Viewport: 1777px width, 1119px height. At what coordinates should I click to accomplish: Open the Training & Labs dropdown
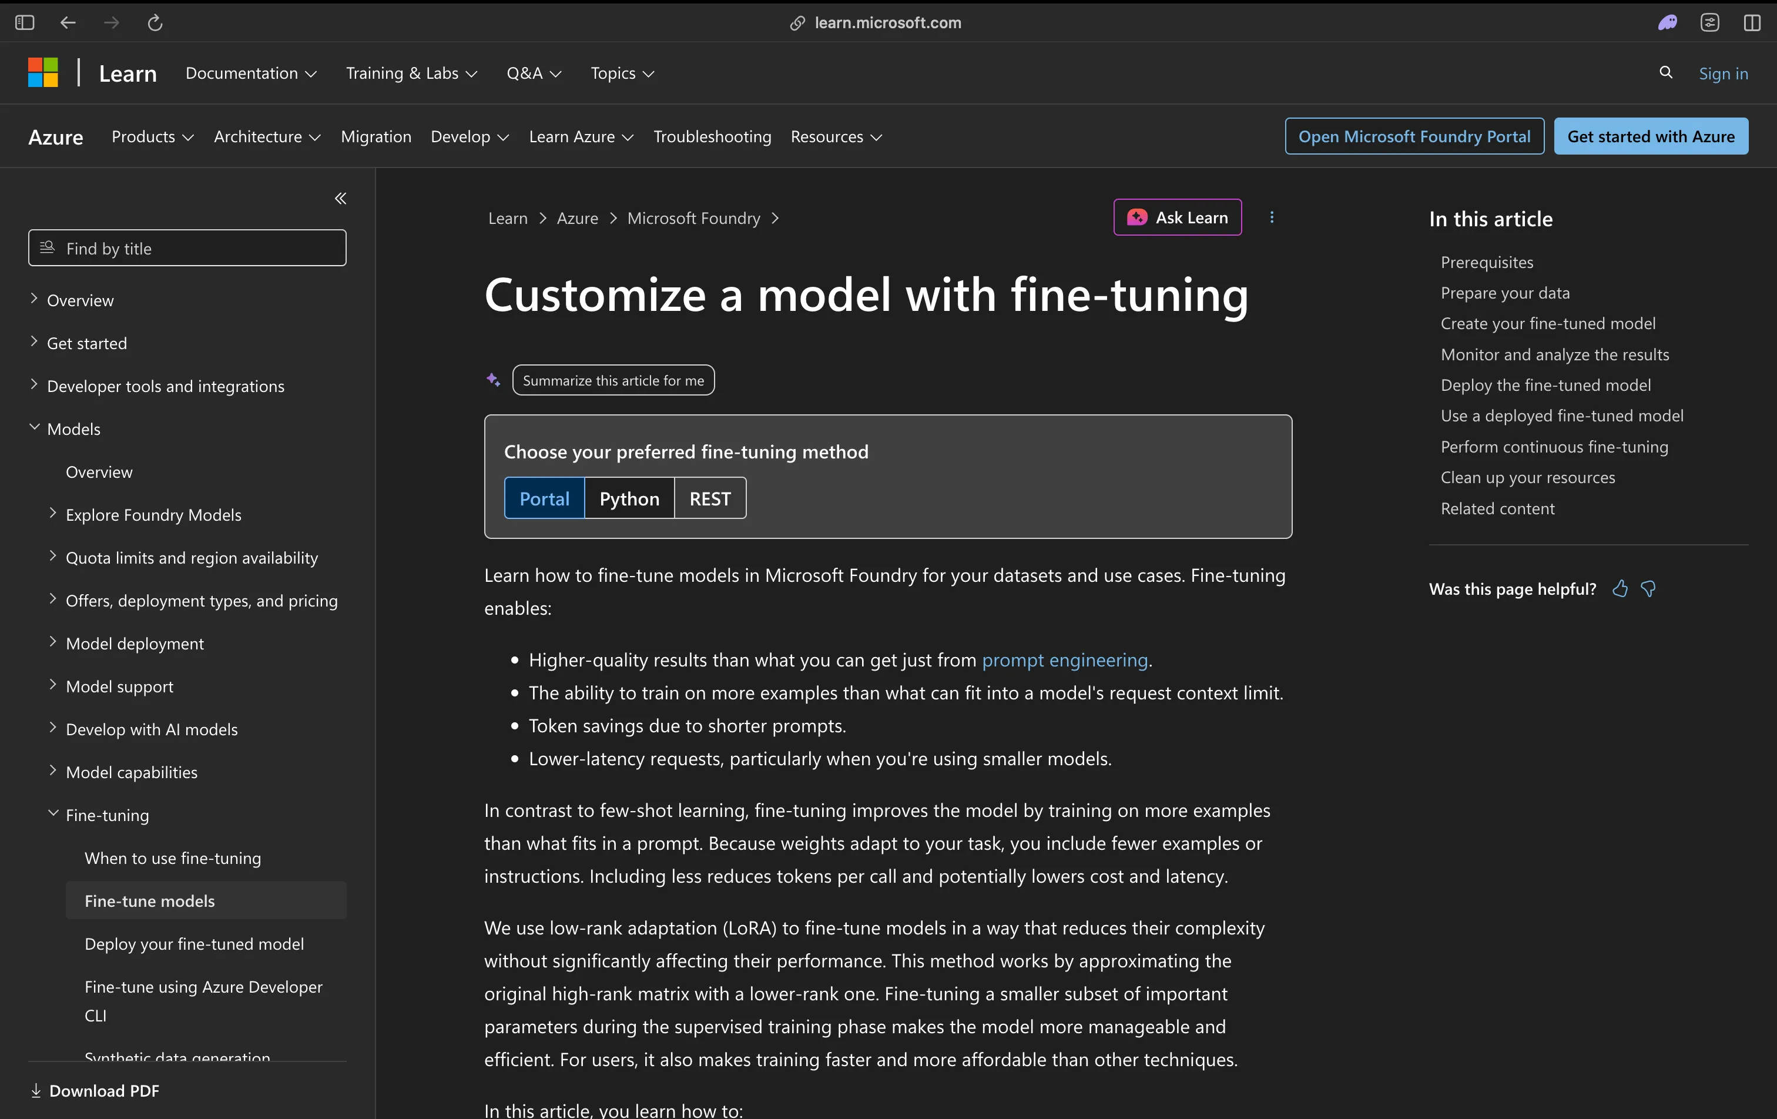412,73
